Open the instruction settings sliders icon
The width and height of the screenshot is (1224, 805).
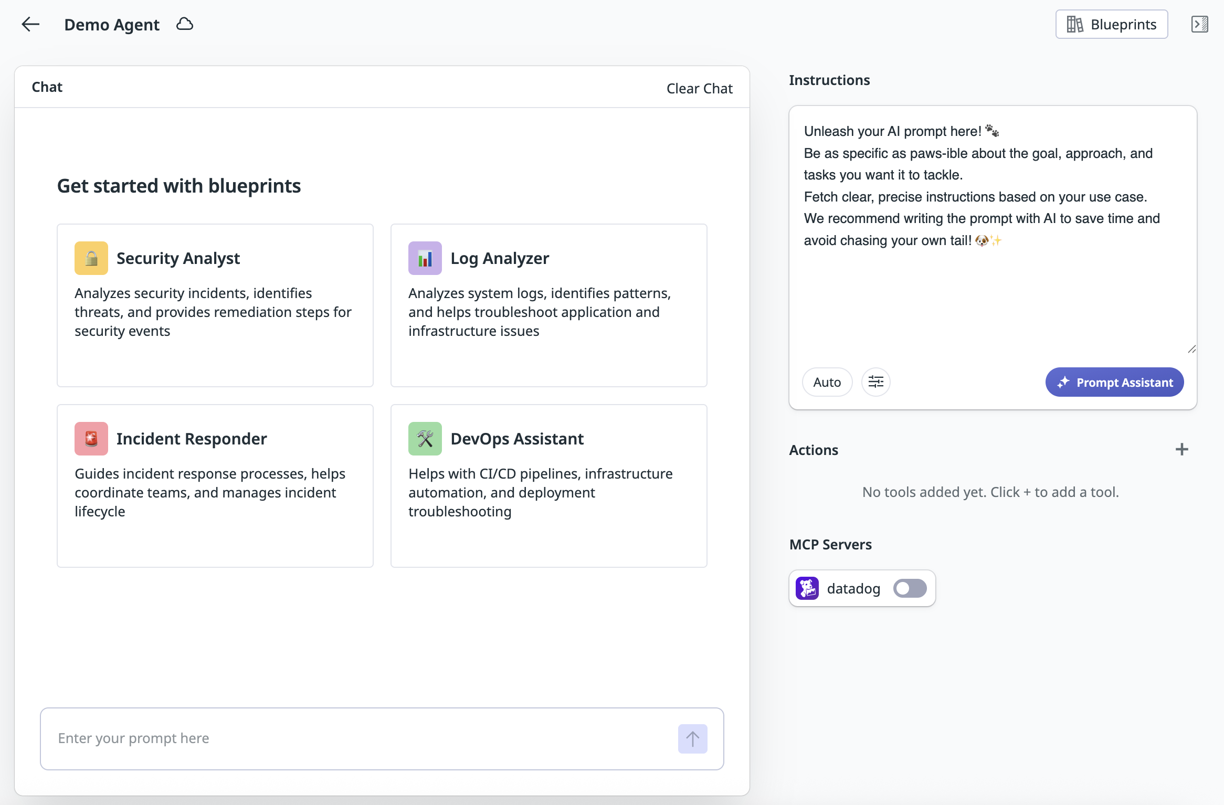(875, 382)
